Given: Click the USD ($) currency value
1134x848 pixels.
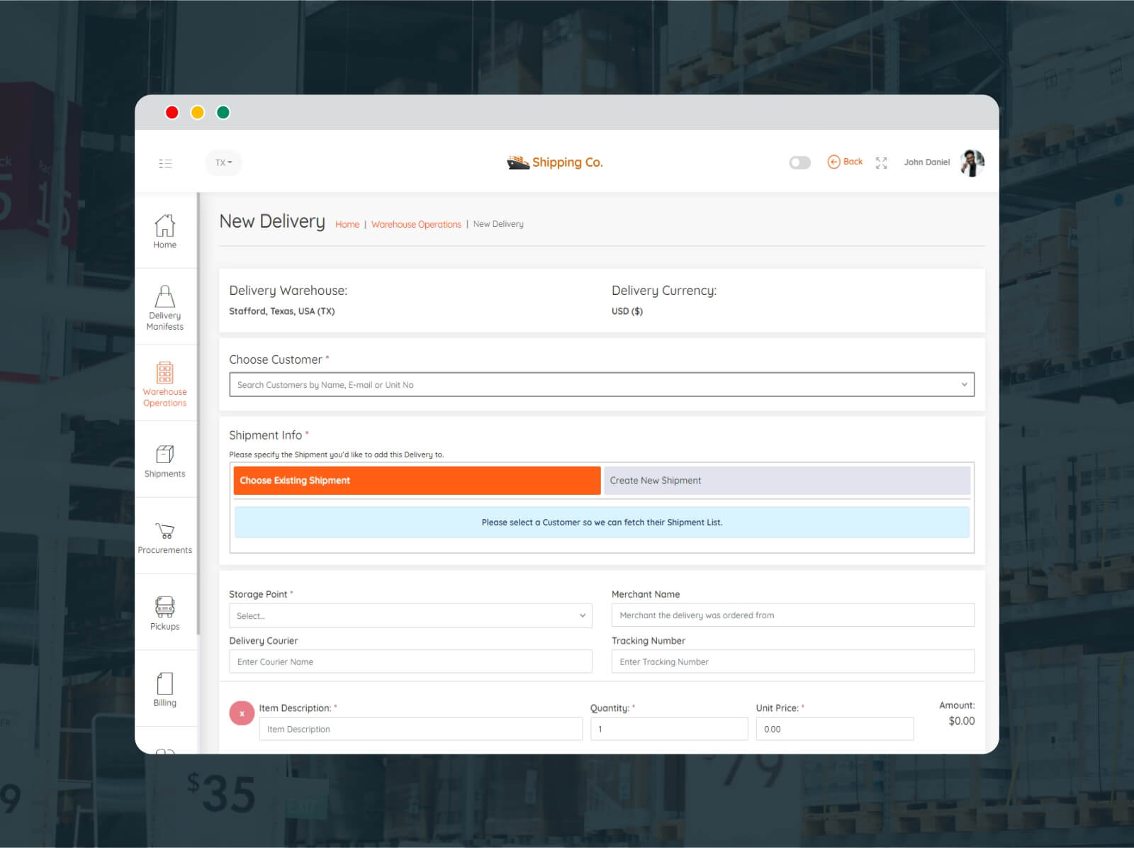Looking at the screenshot, I should [x=627, y=311].
